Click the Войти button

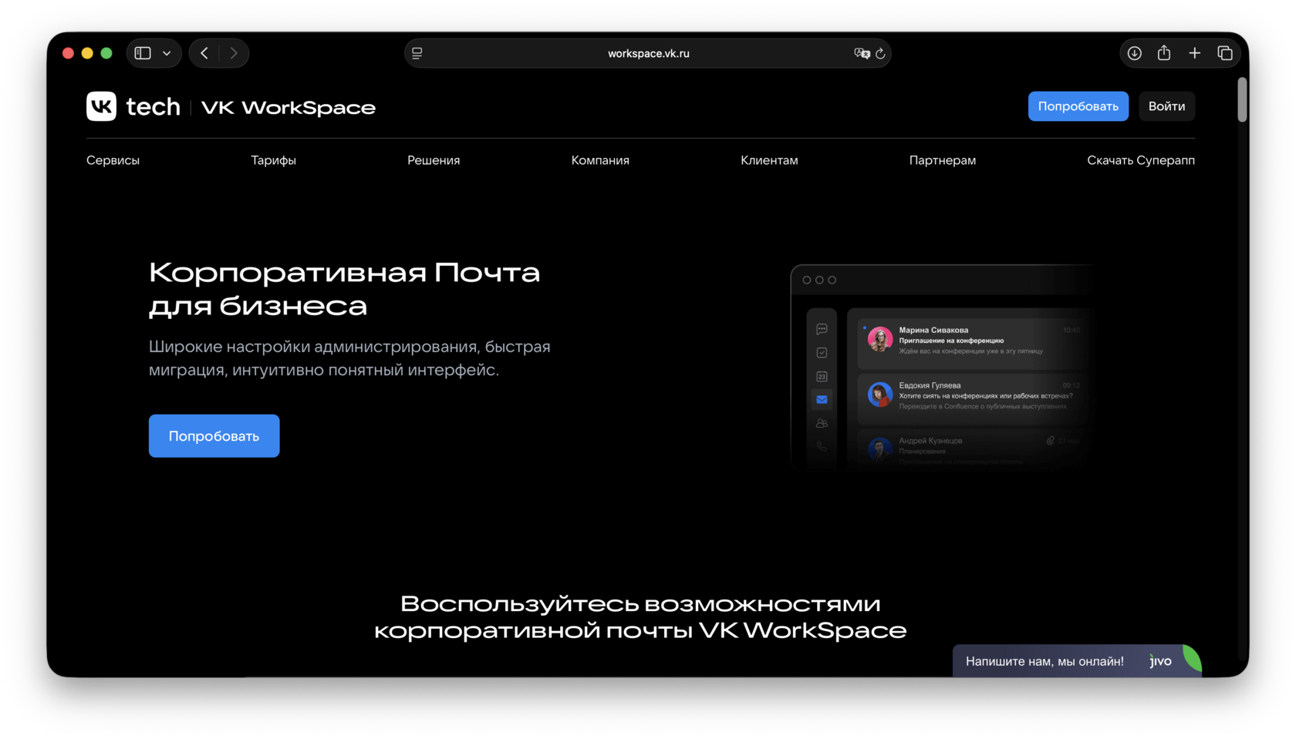pos(1166,106)
